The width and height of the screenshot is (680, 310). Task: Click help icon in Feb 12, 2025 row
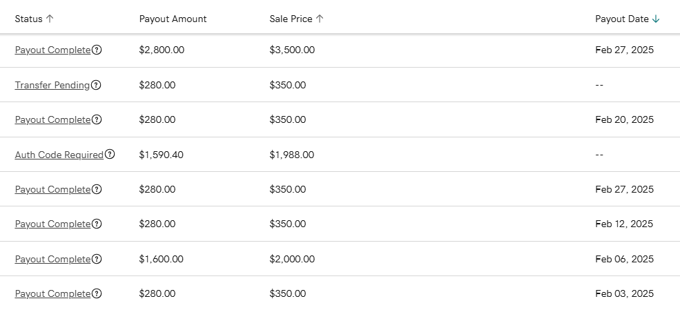[x=97, y=224]
